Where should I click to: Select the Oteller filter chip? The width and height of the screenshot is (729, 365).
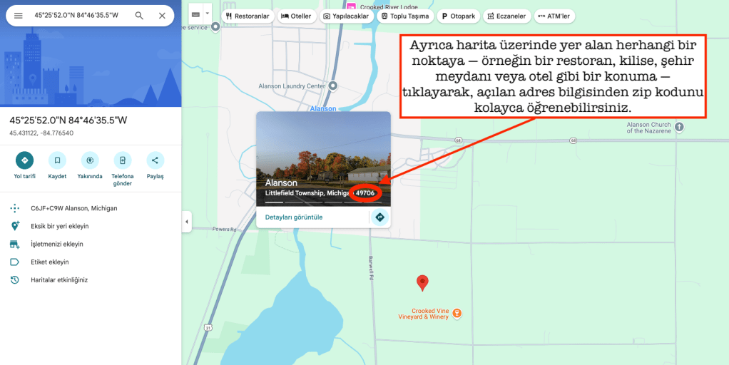coord(296,16)
